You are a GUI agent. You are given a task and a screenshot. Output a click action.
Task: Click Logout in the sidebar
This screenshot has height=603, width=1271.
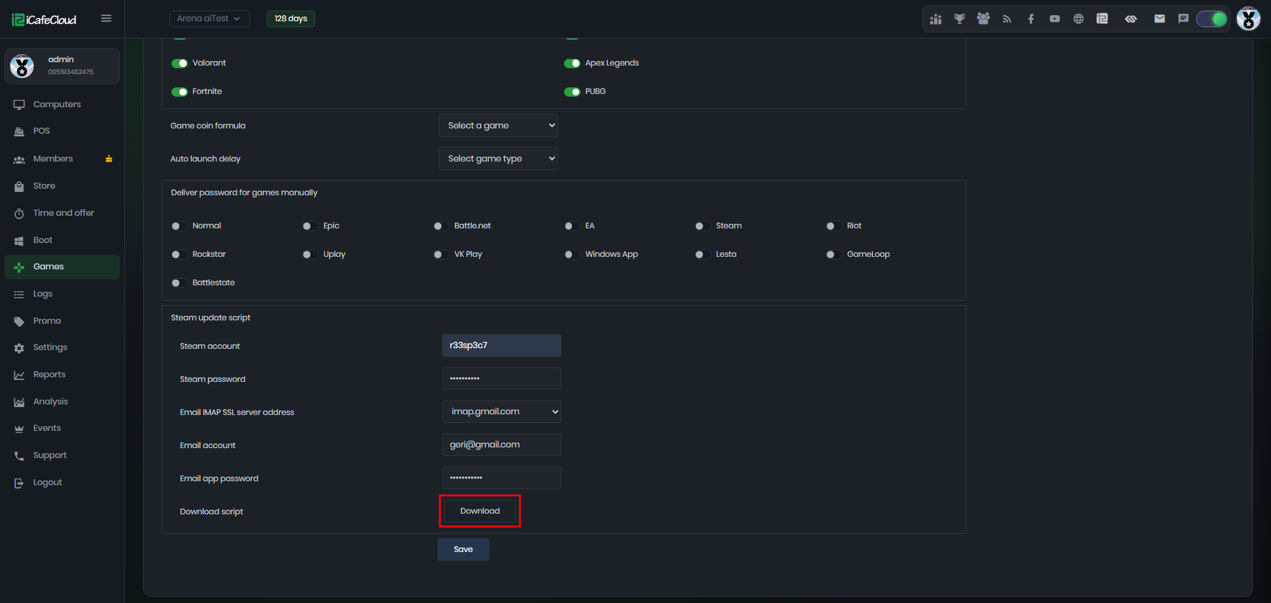click(62, 483)
